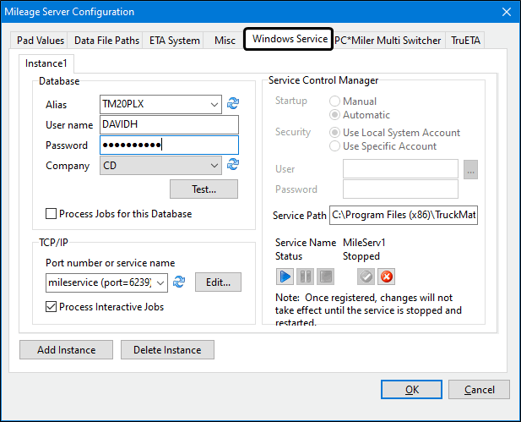Switch to the ETA System tab

(x=176, y=41)
